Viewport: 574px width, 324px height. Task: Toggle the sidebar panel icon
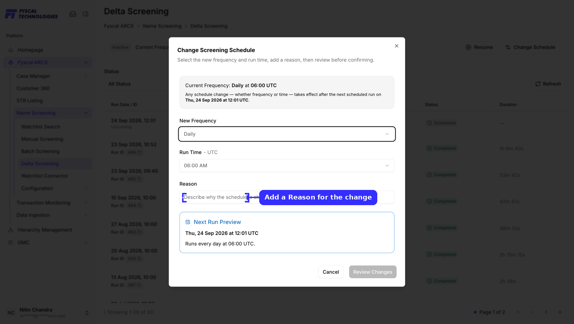click(86, 14)
